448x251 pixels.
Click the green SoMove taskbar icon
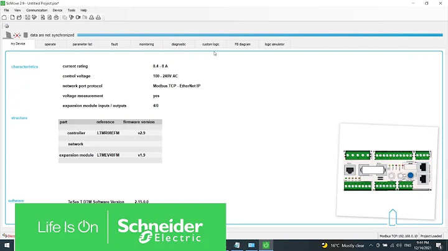[266, 245]
